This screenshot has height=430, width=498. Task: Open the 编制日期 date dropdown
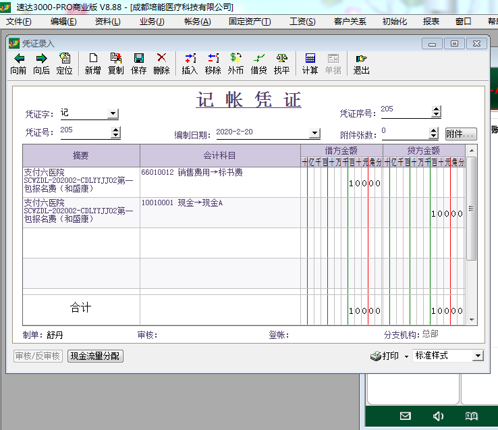pos(314,134)
